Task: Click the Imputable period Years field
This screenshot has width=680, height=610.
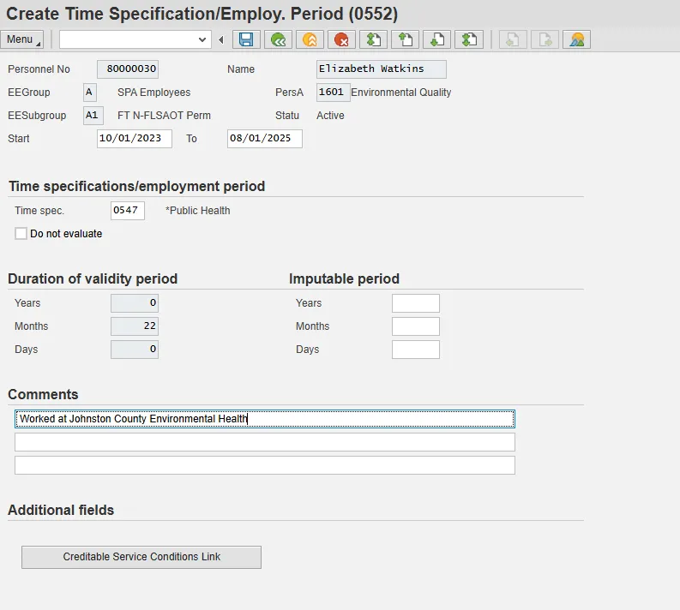Action: pos(415,303)
